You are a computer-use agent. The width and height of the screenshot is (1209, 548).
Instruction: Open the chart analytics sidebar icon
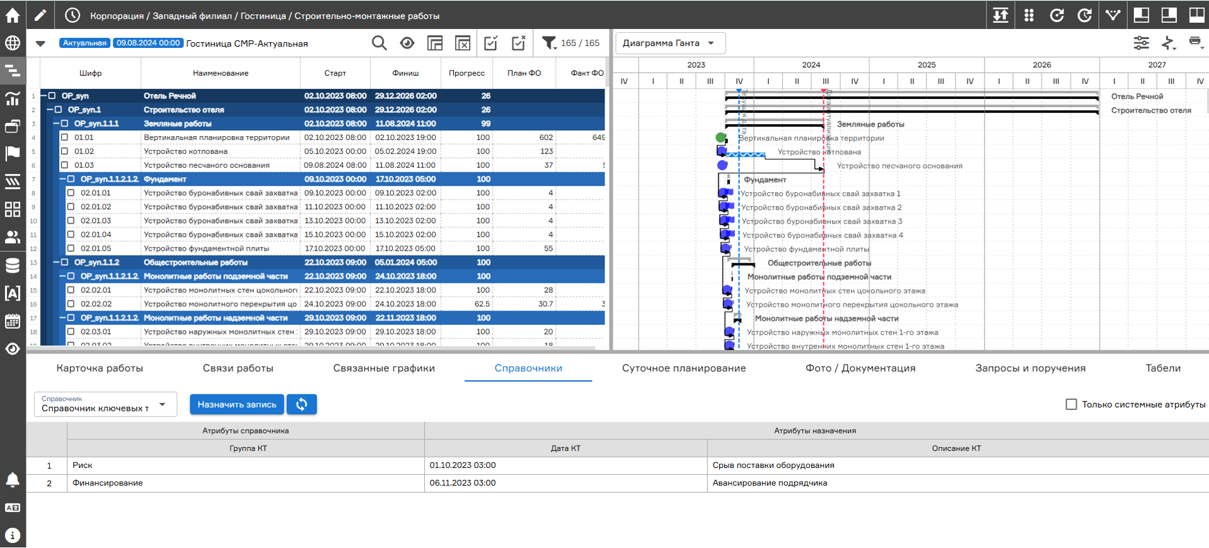[13, 98]
